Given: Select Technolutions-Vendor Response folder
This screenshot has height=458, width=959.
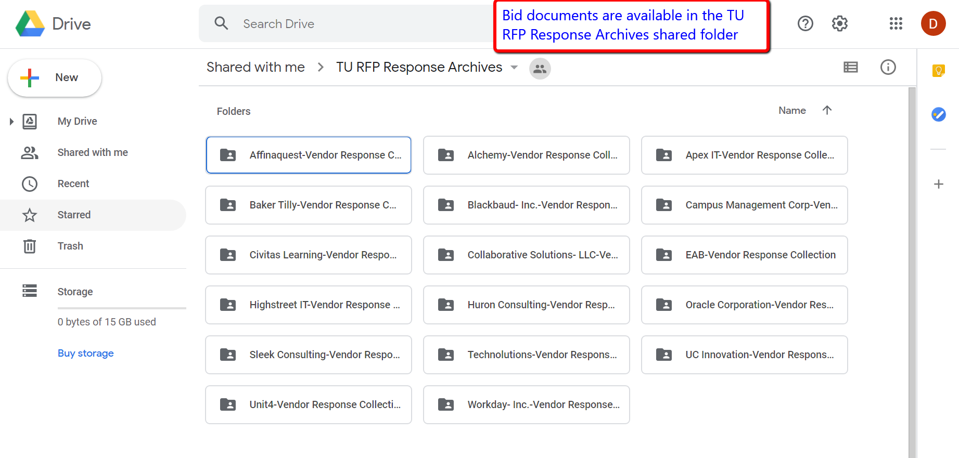Looking at the screenshot, I should pyautogui.click(x=527, y=355).
